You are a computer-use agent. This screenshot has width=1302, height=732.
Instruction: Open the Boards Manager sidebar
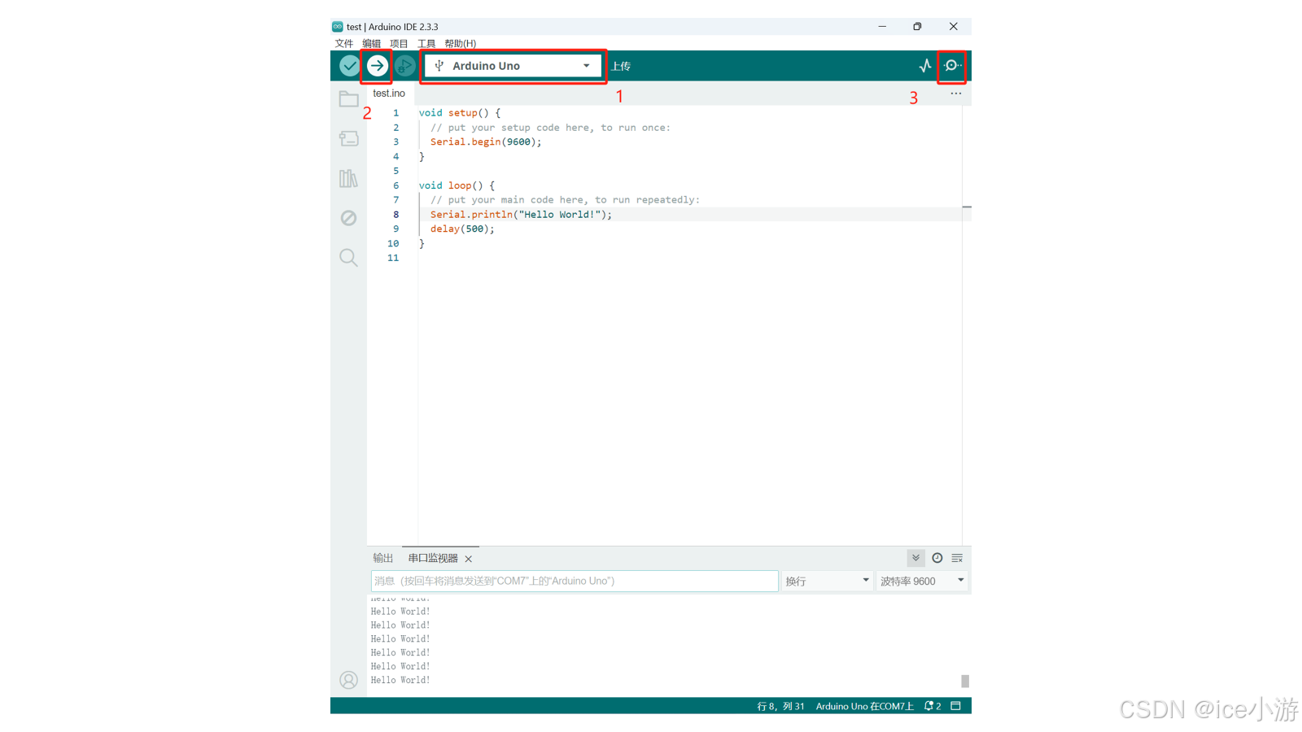(x=348, y=139)
